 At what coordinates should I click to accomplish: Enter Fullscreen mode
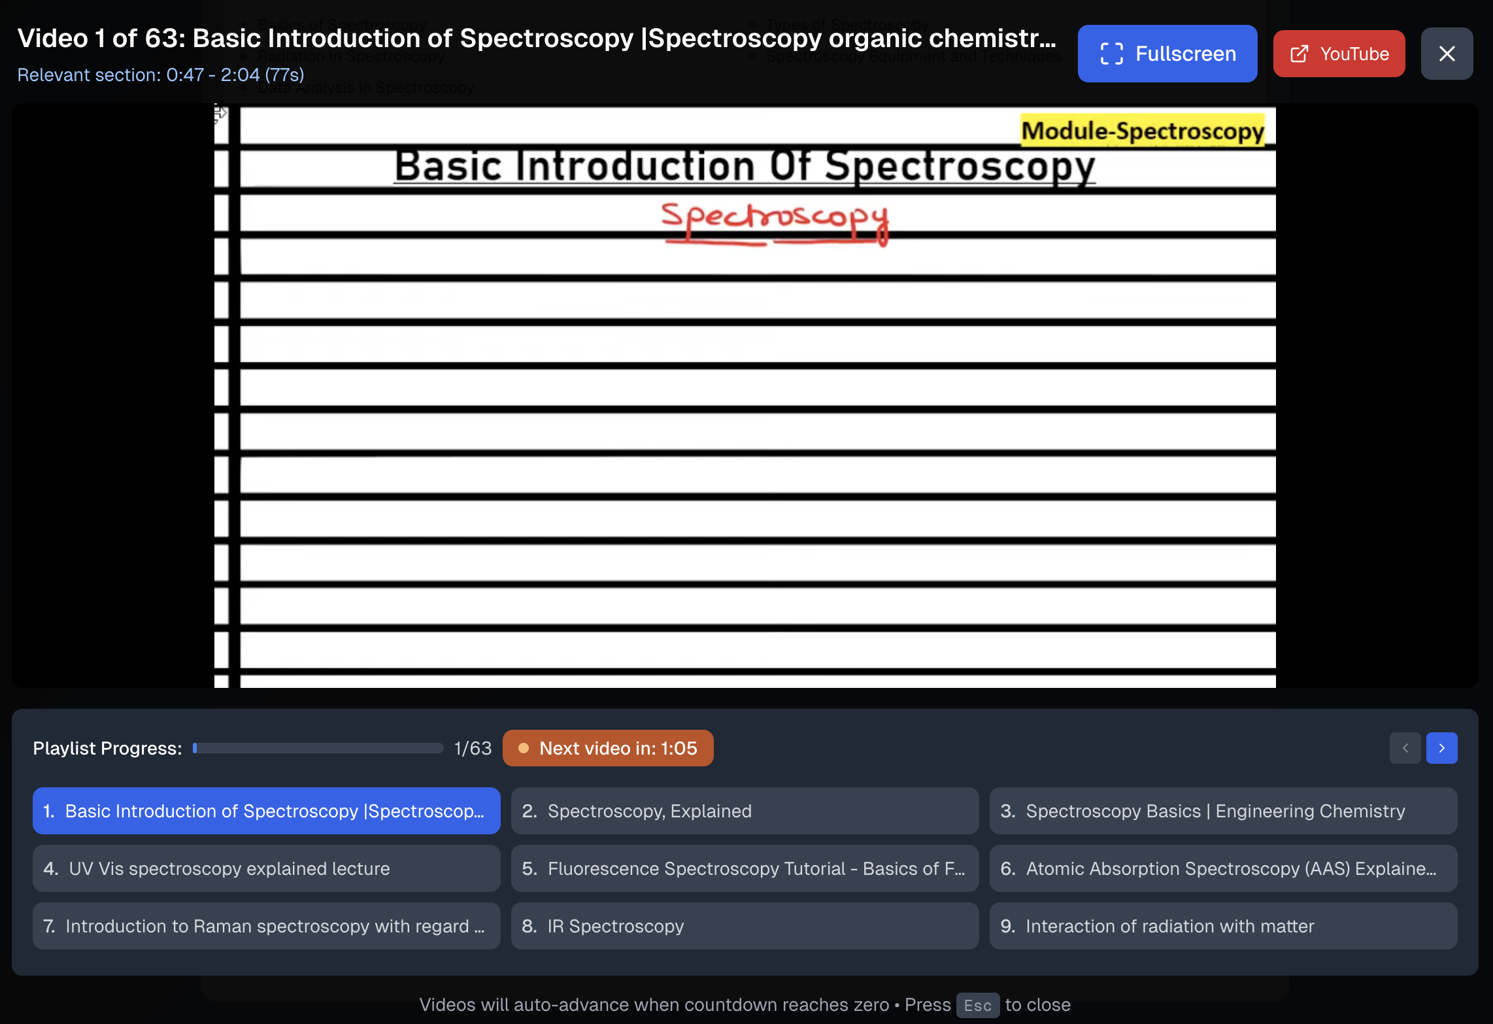1167,54
